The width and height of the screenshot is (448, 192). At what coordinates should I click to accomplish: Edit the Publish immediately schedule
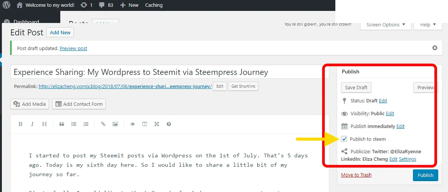click(400, 126)
